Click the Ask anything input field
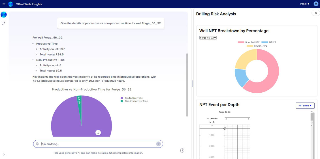Screen dimensions: 320x159 98,144
